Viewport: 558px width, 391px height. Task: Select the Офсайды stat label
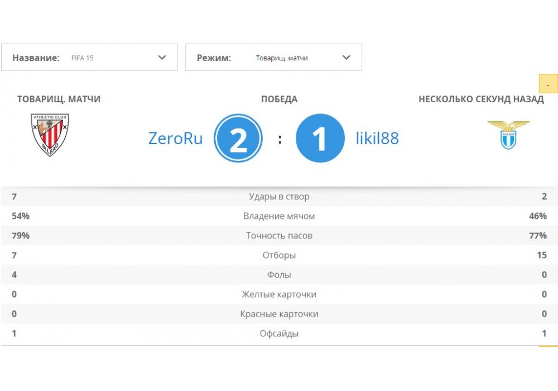click(279, 333)
